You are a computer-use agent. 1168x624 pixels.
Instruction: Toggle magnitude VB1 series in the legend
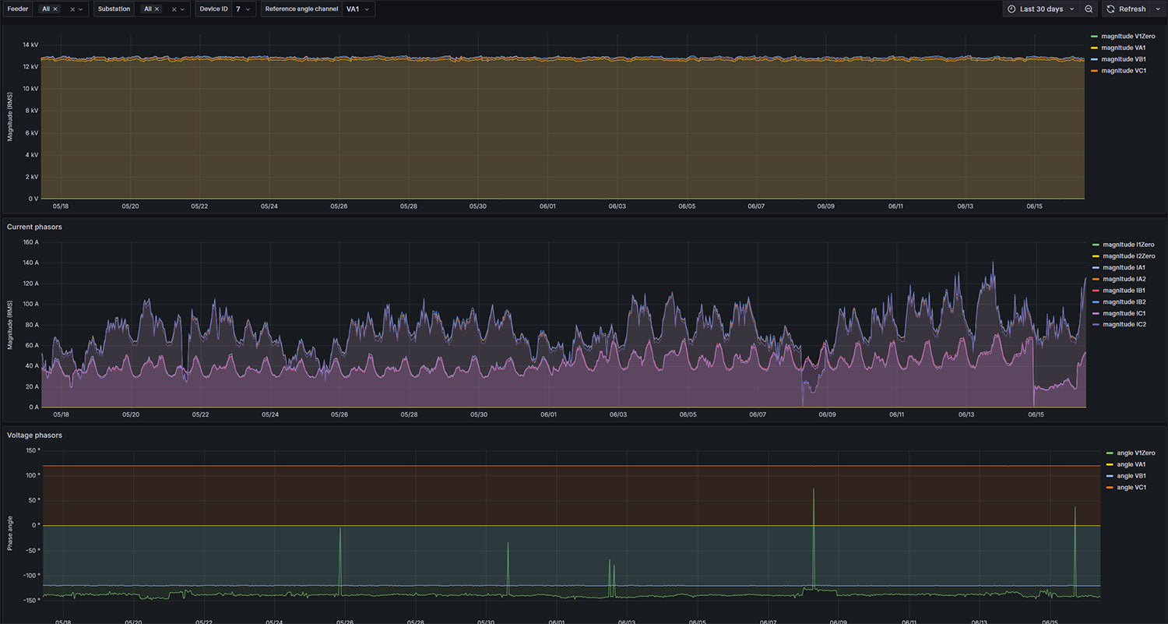coord(1123,59)
